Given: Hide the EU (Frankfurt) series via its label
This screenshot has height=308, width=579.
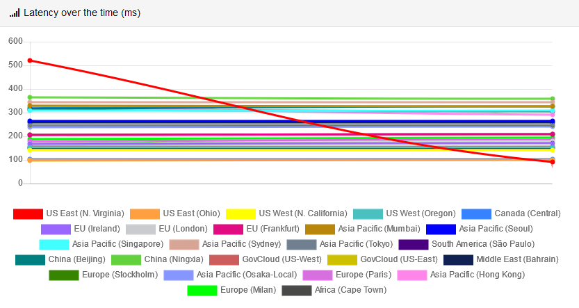Looking at the screenshot, I should coord(273,229).
